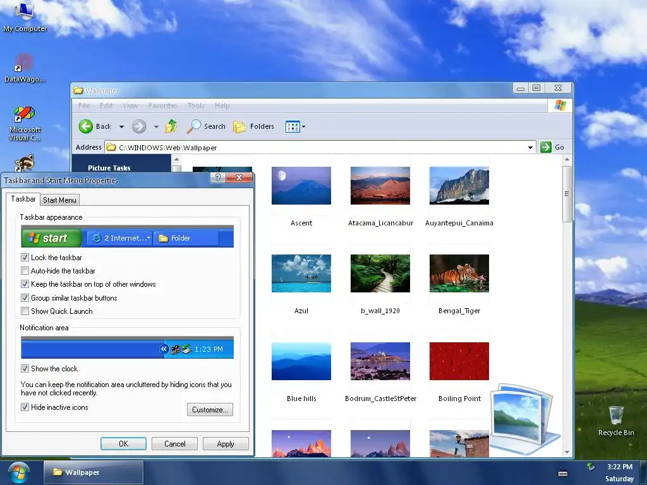The width and height of the screenshot is (647, 485).
Task: Launch Microsoft Visual C shortcut icon
Action: coord(25,124)
